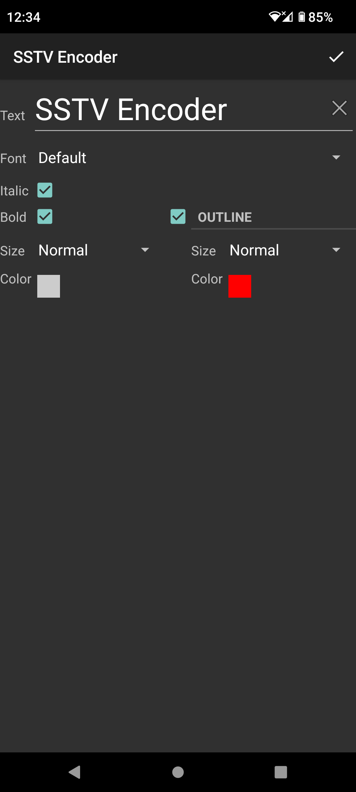The width and height of the screenshot is (356, 792).
Task: Tap the Android recent apps button
Action: click(x=281, y=772)
